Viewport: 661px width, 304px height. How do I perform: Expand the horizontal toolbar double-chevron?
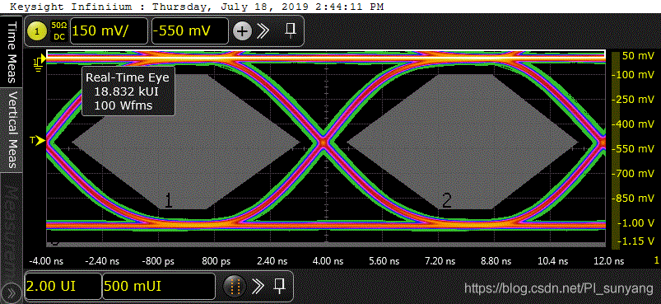click(257, 287)
